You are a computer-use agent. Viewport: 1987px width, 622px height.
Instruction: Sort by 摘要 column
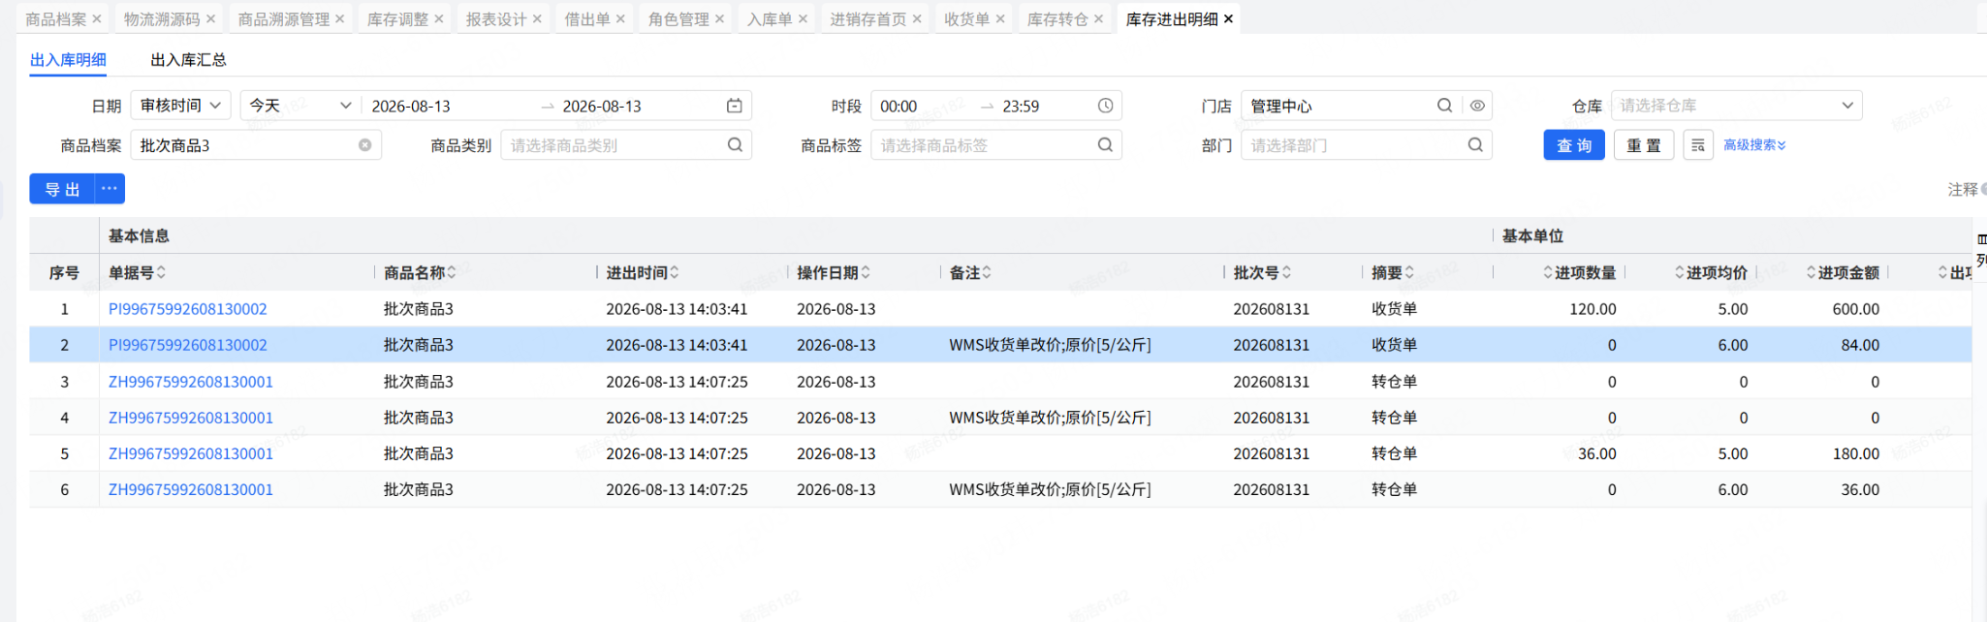(1409, 273)
